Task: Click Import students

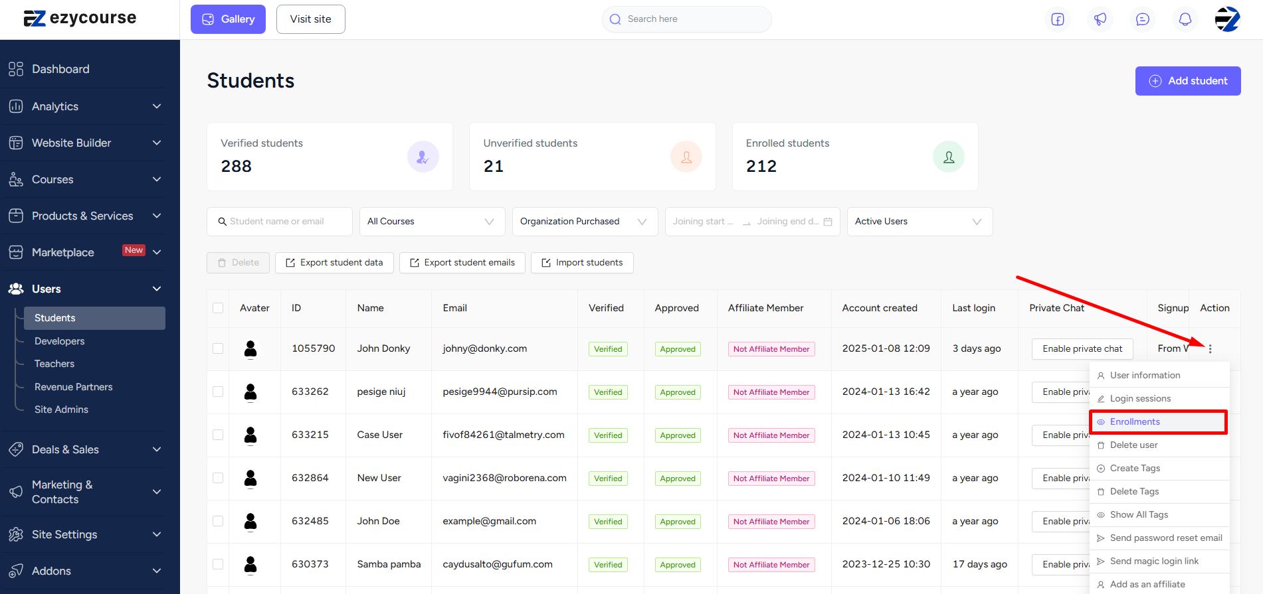Action: [582, 263]
